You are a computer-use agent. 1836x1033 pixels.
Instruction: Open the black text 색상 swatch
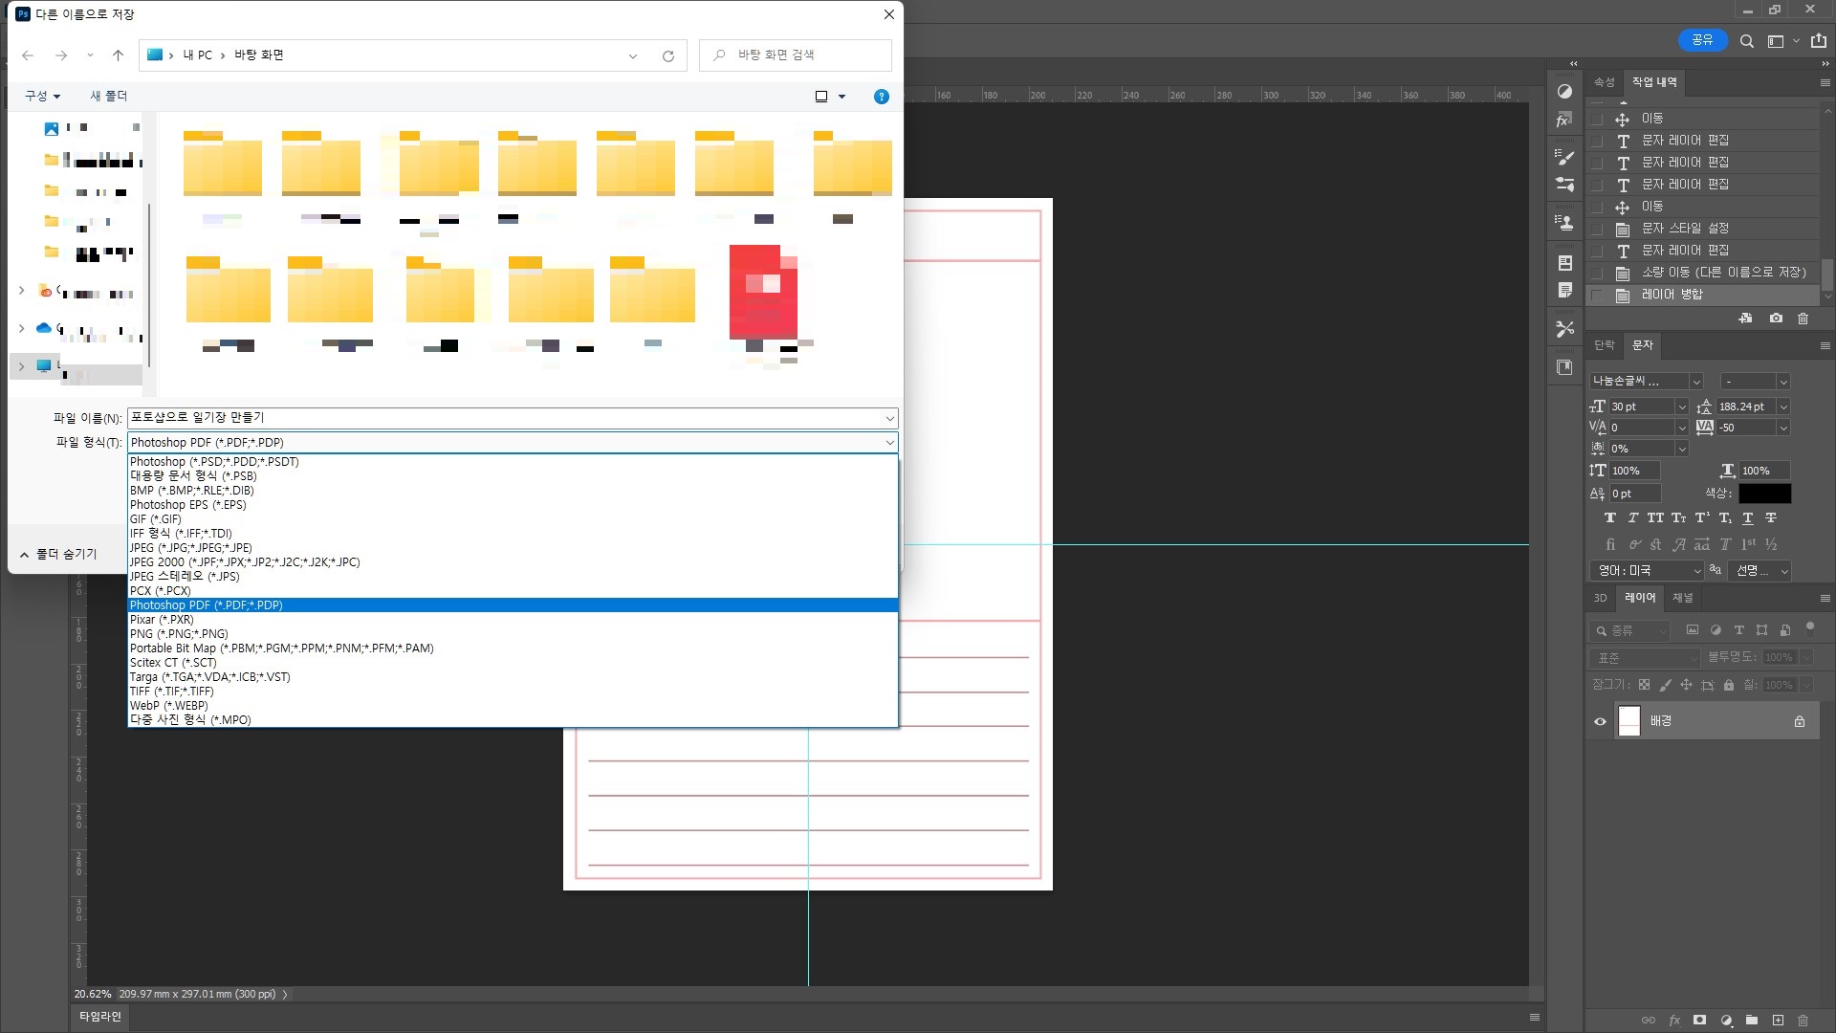1764,494
